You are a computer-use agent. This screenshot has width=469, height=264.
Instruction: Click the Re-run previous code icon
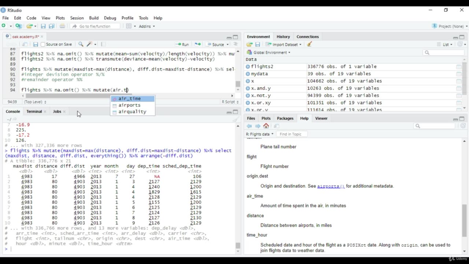(x=198, y=44)
